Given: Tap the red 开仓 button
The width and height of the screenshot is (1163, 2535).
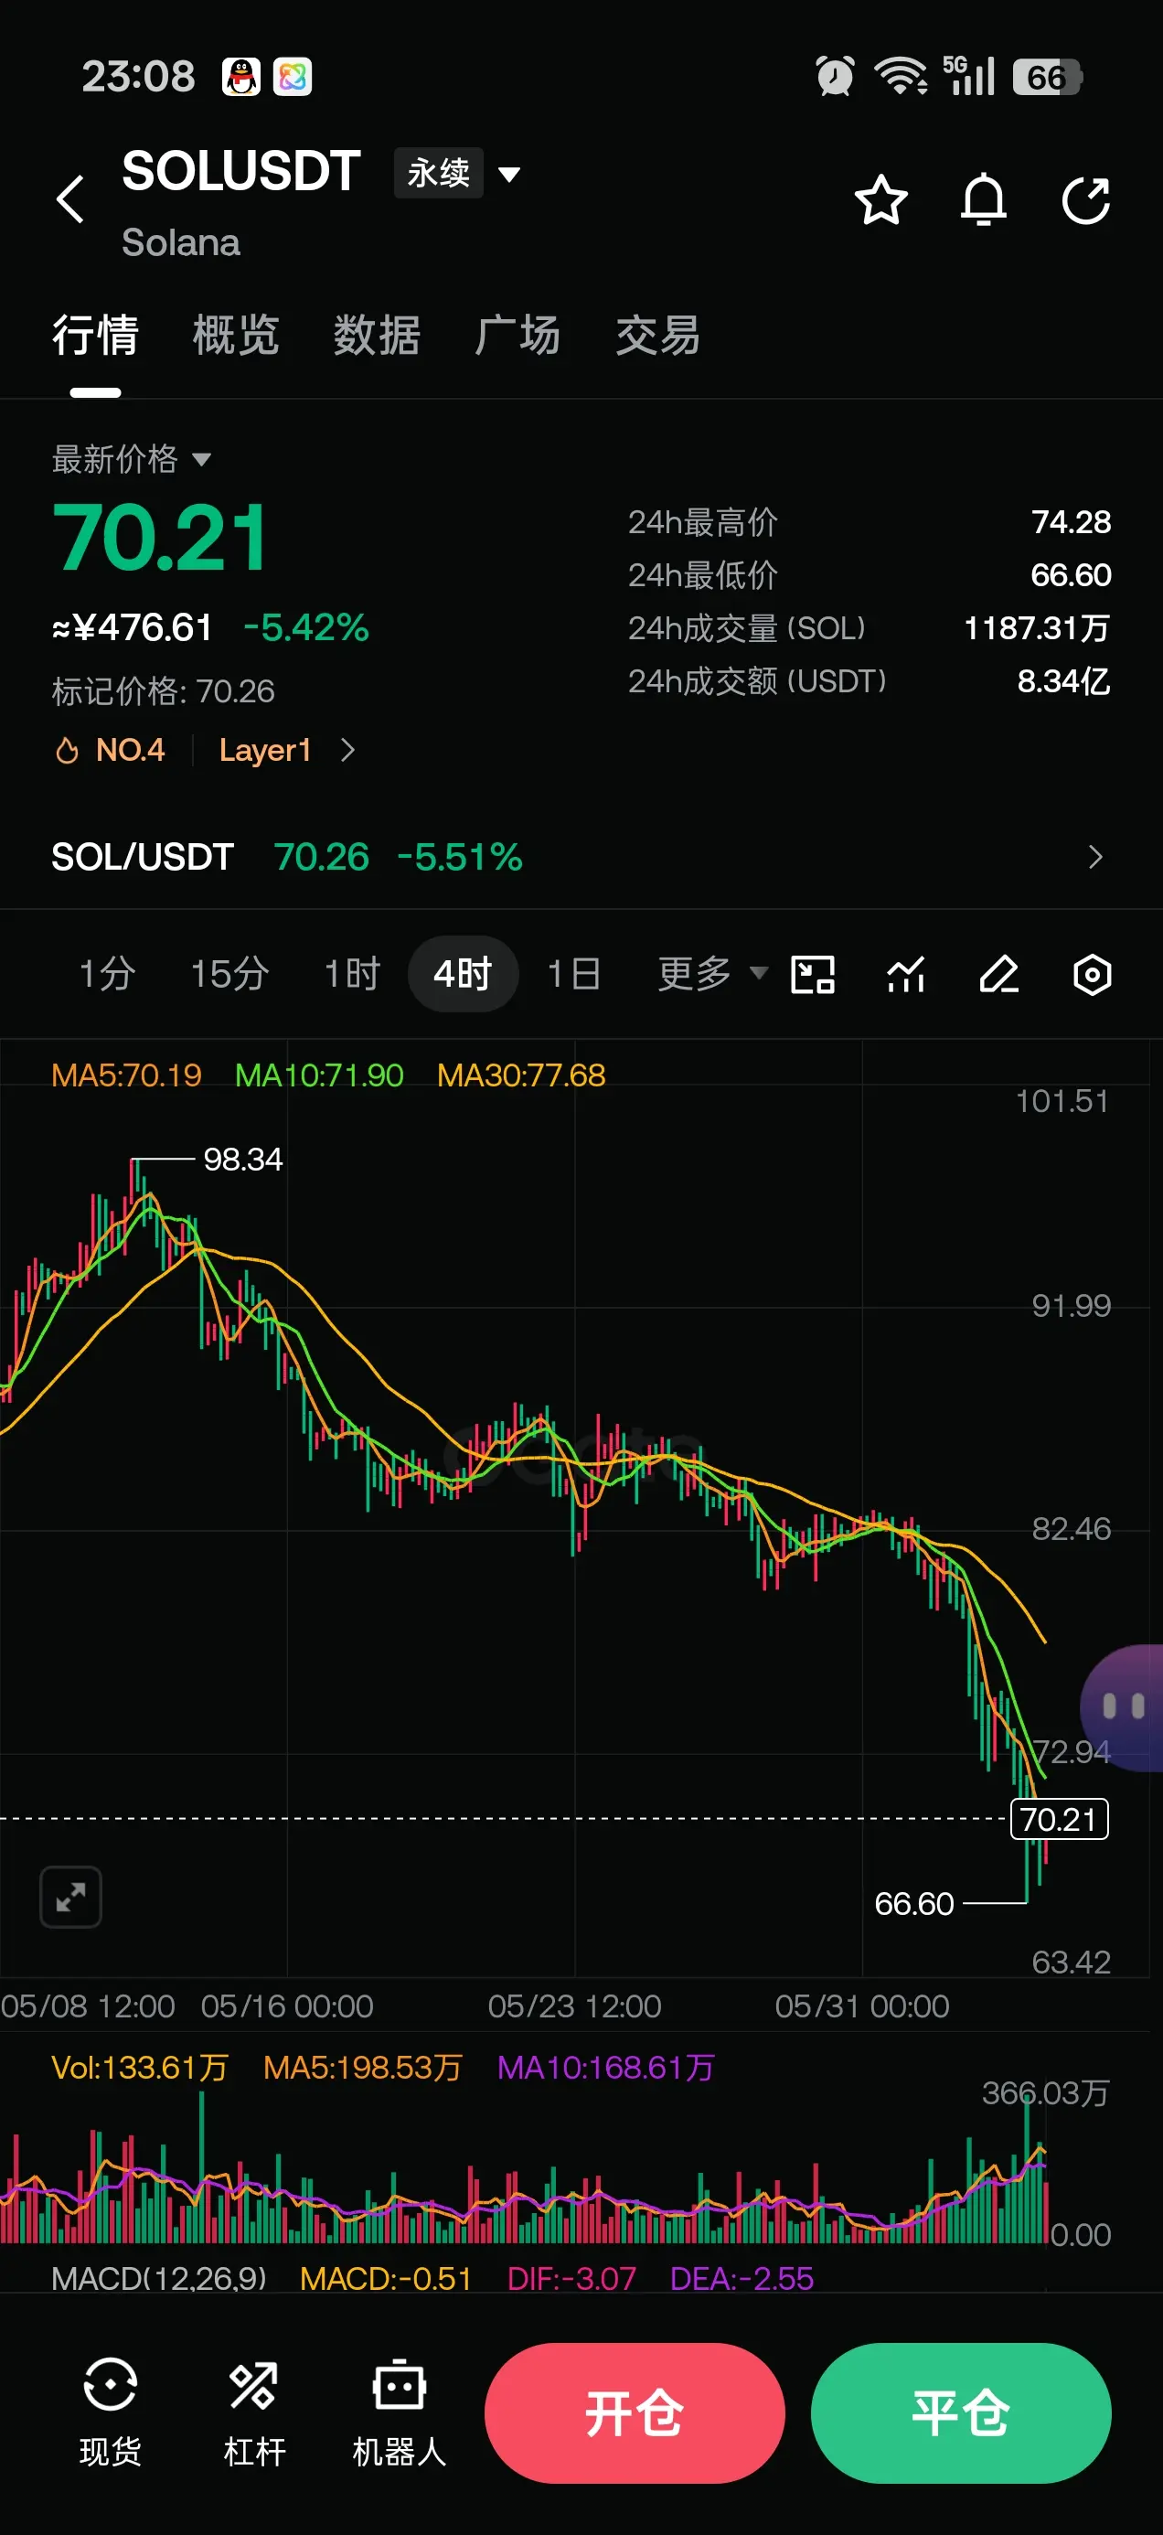Looking at the screenshot, I should [635, 2413].
